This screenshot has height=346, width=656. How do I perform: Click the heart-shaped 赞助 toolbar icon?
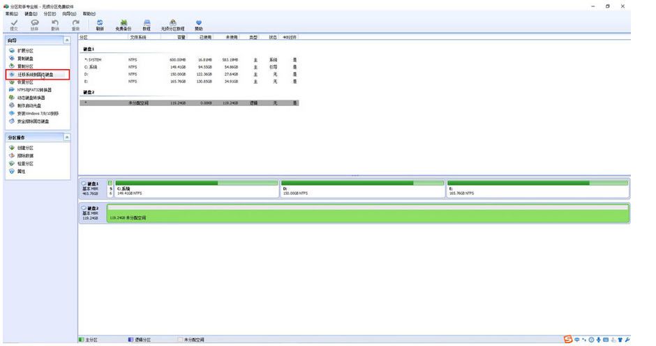pyautogui.click(x=199, y=24)
